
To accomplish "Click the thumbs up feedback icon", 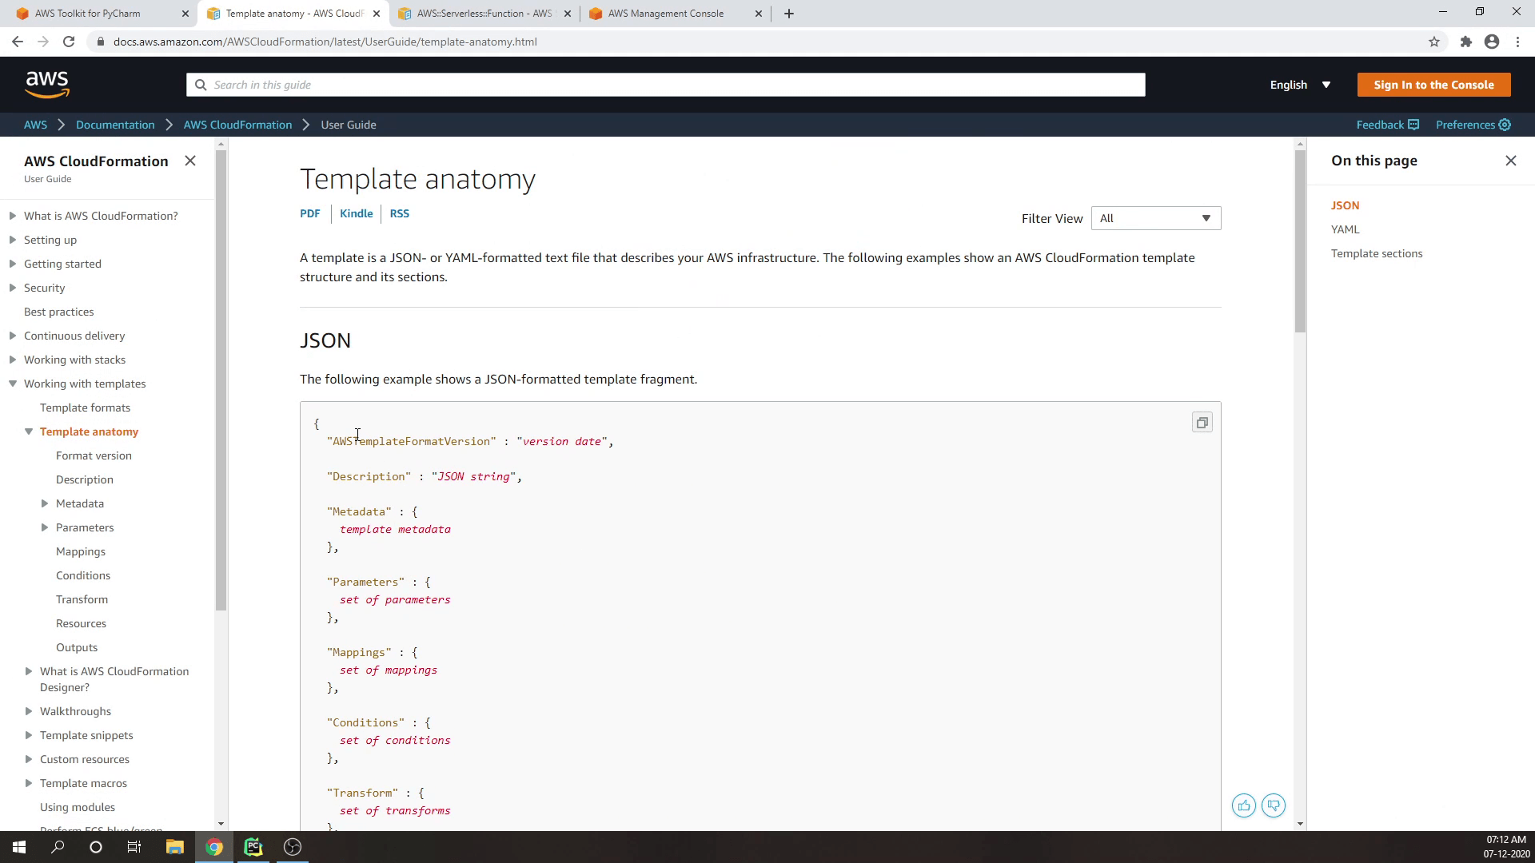I will [1244, 805].
